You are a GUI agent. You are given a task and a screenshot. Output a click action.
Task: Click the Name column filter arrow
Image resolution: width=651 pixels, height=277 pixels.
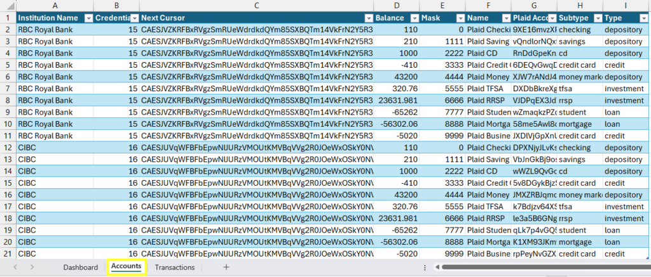(x=504, y=18)
